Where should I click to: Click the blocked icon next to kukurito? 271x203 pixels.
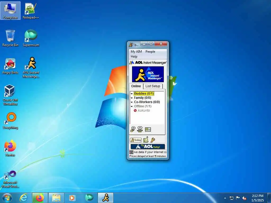[x=135, y=110]
